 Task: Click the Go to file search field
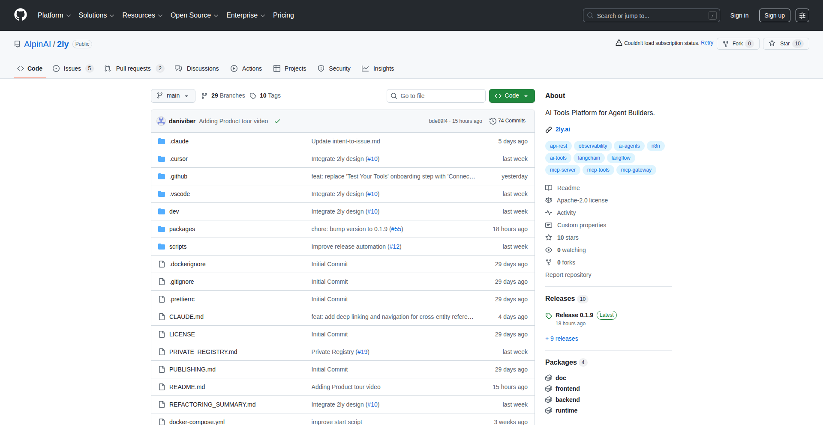[x=436, y=95]
